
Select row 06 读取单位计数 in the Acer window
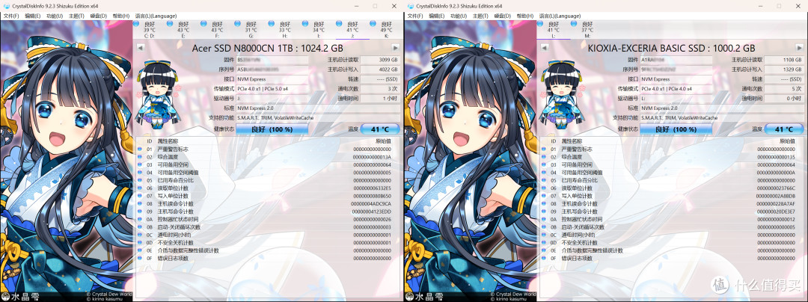(x=268, y=188)
